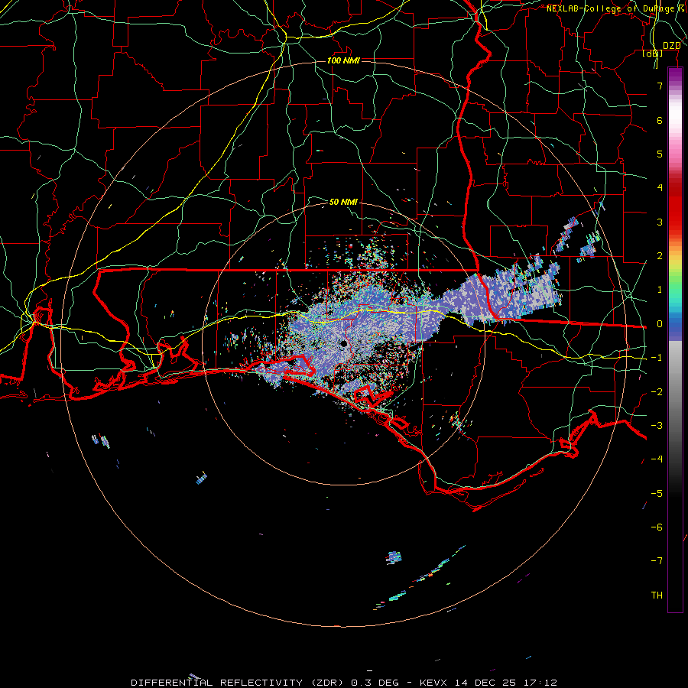Click the black radar site dot at center
This screenshot has height=688, width=688.
[x=344, y=344]
